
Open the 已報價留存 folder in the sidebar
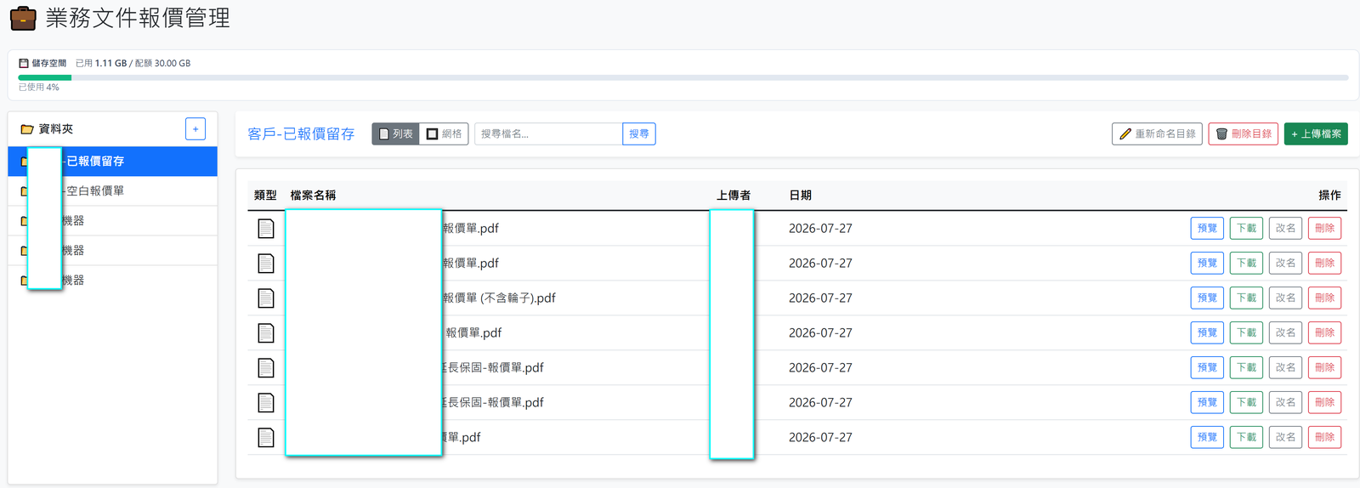(112, 162)
